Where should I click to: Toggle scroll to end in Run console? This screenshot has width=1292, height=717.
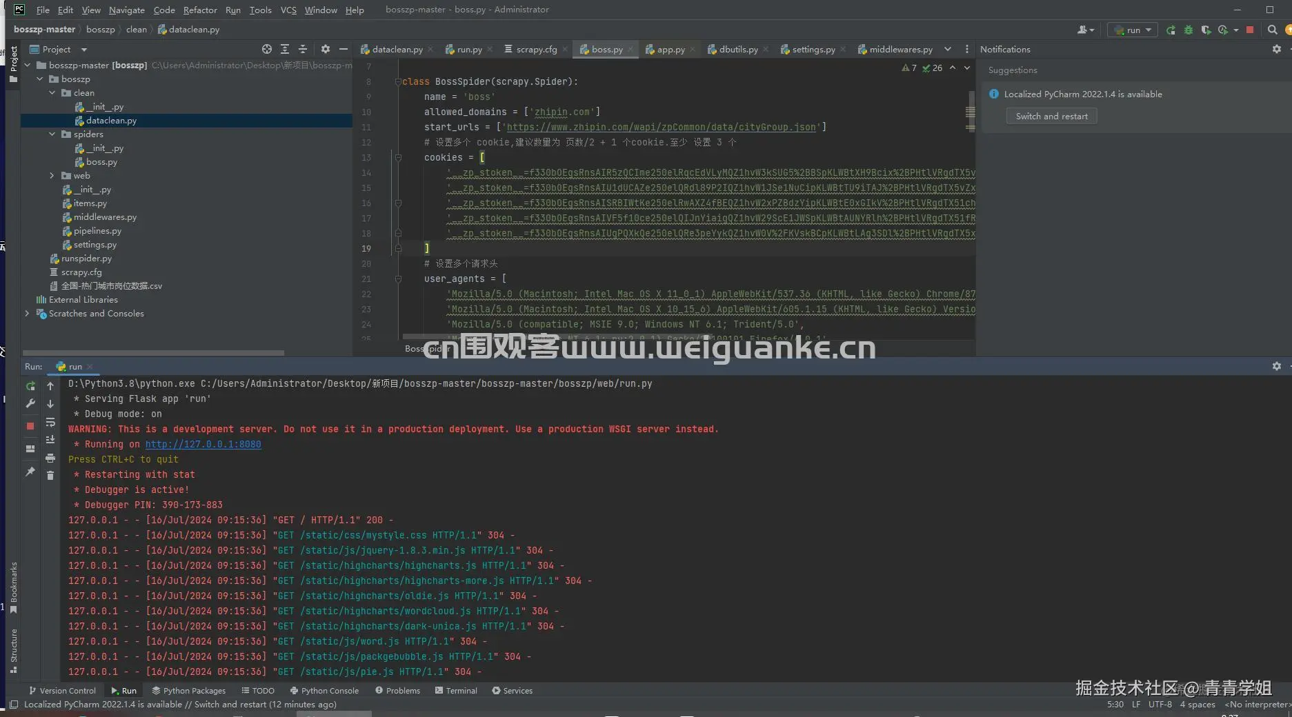click(x=50, y=440)
